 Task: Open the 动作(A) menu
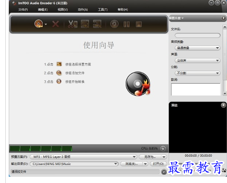83,10
